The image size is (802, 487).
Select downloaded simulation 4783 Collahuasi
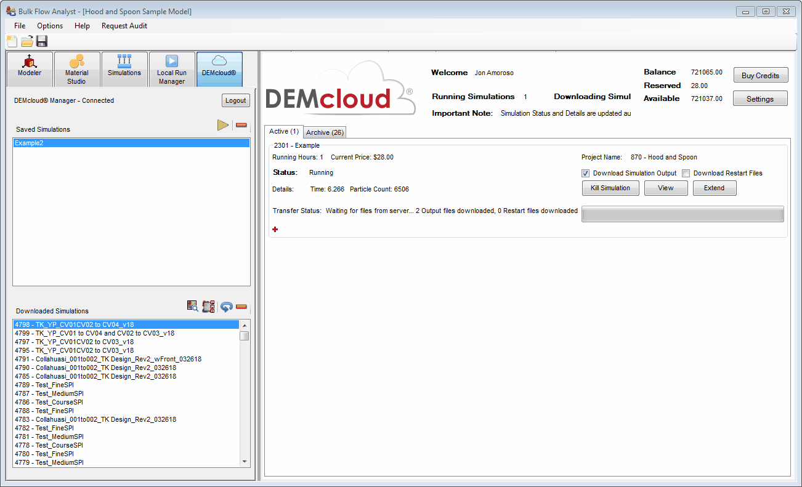coord(126,419)
